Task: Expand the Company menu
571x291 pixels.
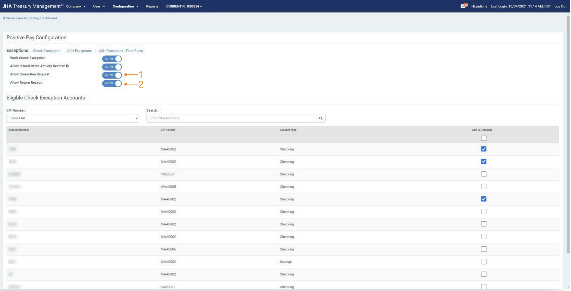Action: coord(76,6)
